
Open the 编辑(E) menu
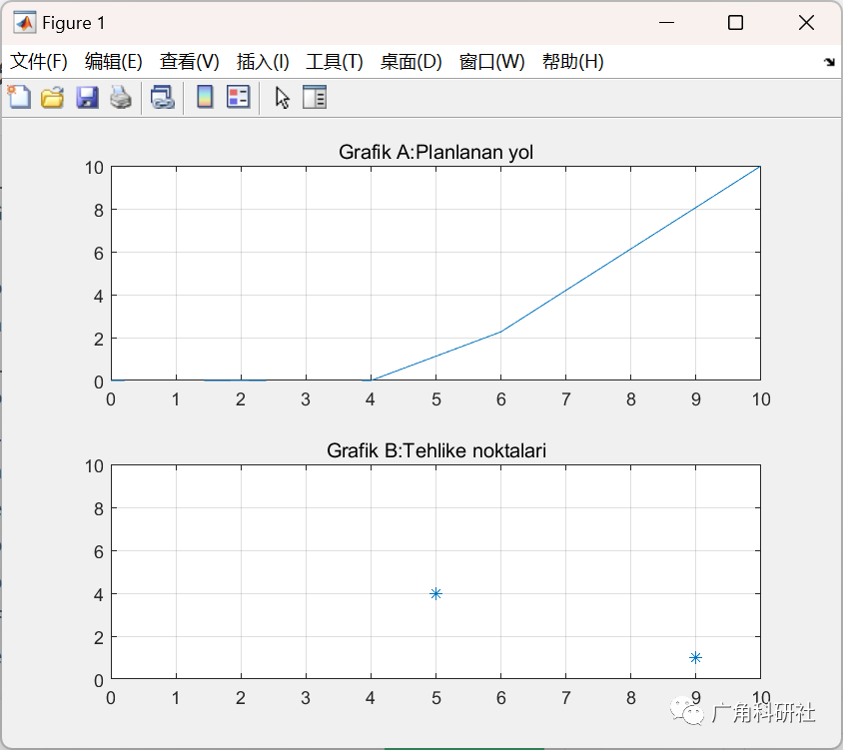(113, 61)
